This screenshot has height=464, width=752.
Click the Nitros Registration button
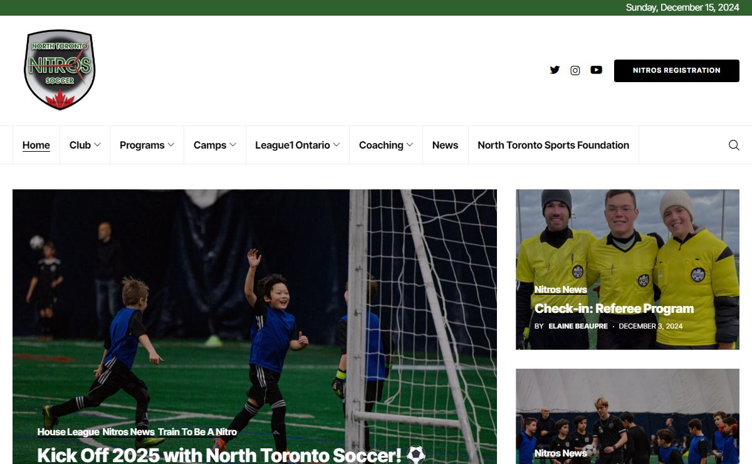pos(677,70)
